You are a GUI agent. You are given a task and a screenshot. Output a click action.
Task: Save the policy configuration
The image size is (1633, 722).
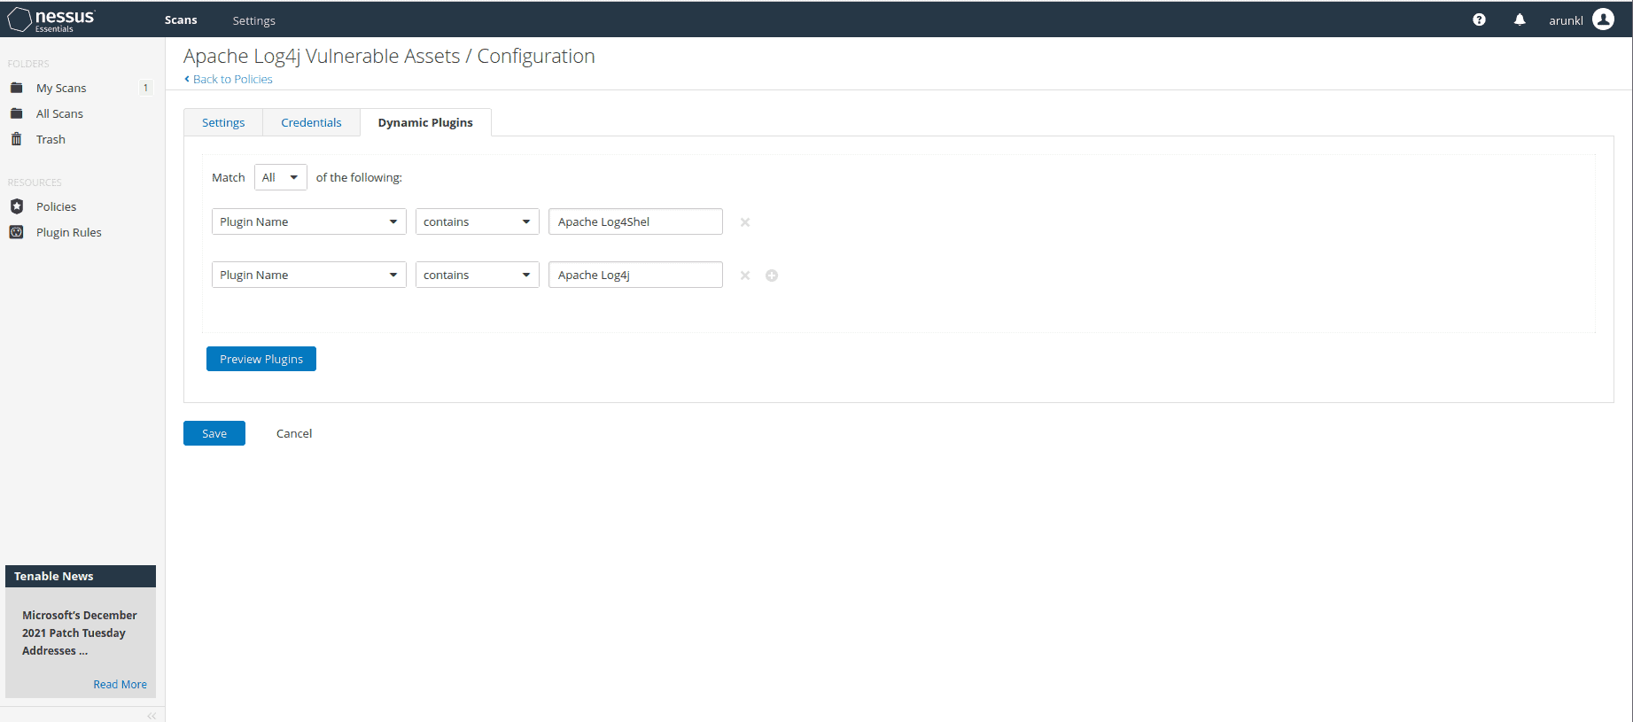pyautogui.click(x=214, y=433)
